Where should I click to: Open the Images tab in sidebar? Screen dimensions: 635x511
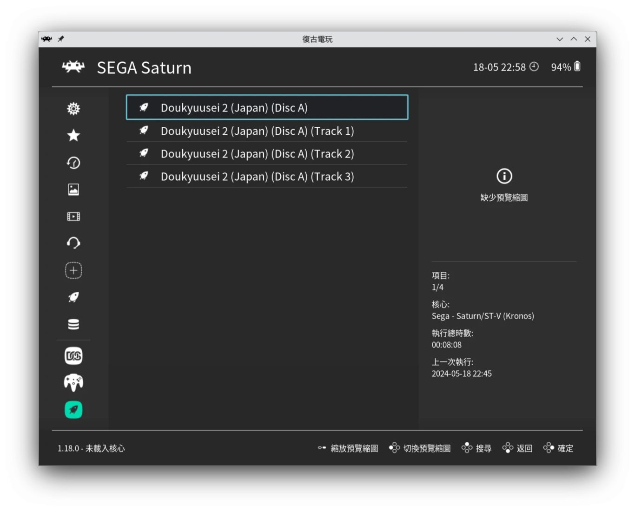73,190
